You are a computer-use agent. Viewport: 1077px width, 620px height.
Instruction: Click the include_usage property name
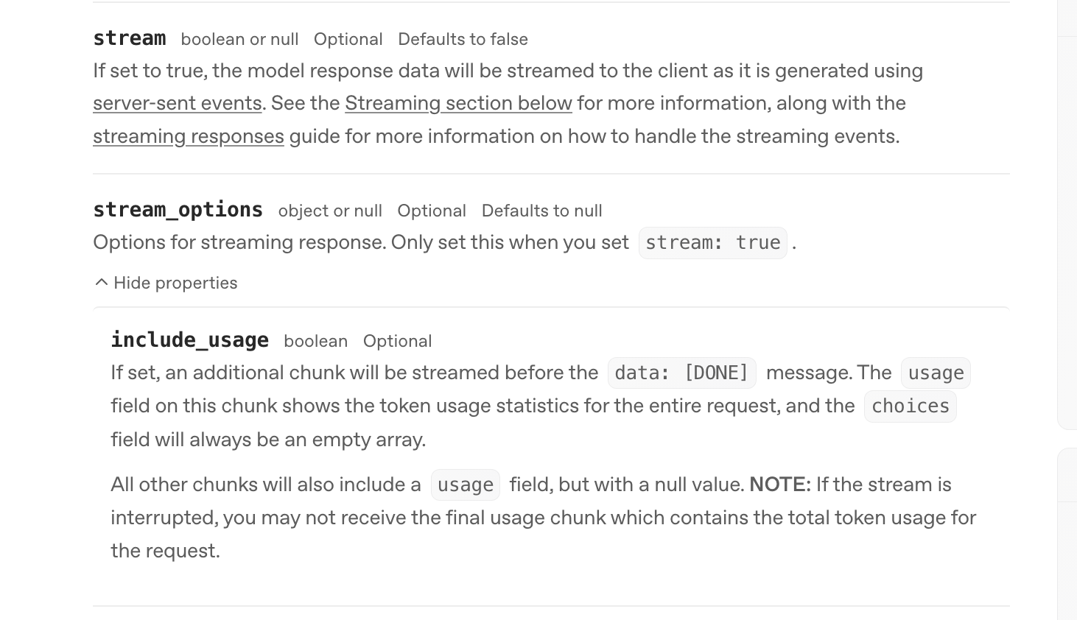click(x=189, y=340)
